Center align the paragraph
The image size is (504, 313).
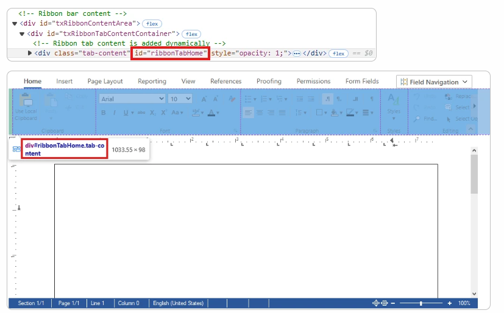pos(260,113)
